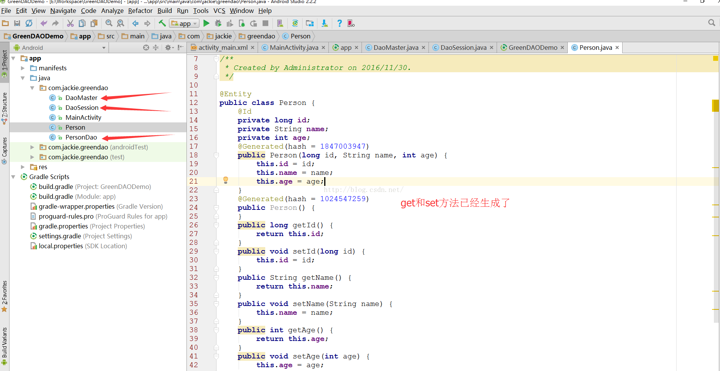Screen dimensions: 720x371
Task: Click the Open folder toolbar icon
Action: tap(5, 24)
